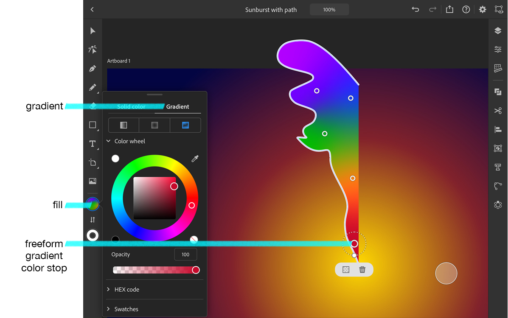The image size is (508, 318).
Task: Collapse the Color wheel section
Action: point(108,141)
